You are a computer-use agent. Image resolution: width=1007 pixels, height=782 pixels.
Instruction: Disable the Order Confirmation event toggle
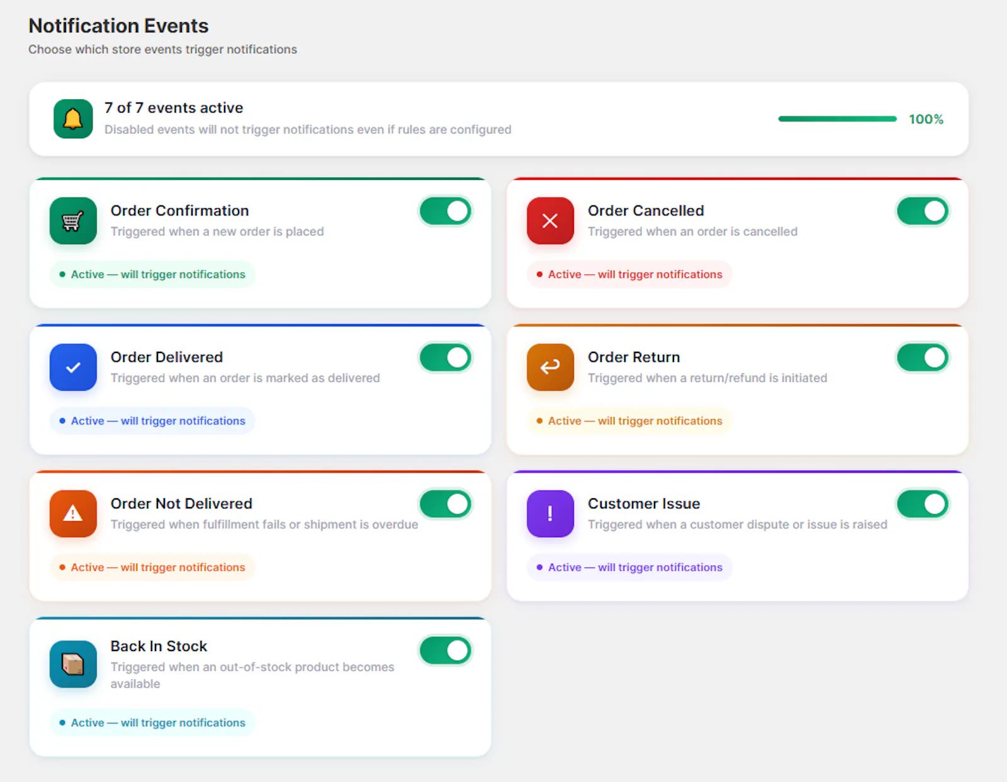446,211
